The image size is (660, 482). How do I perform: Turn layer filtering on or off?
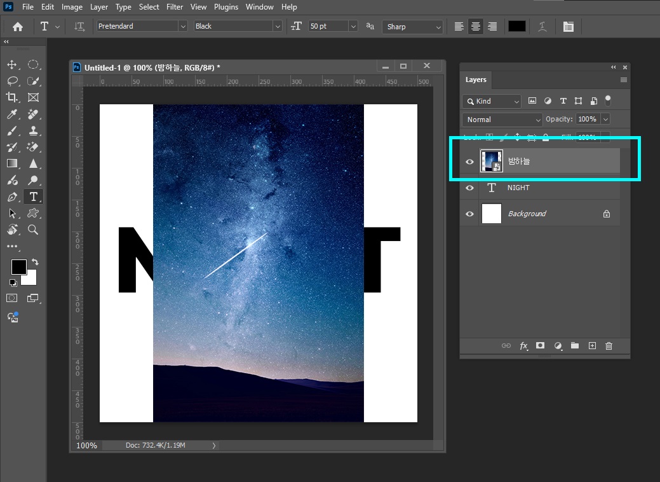coord(608,100)
